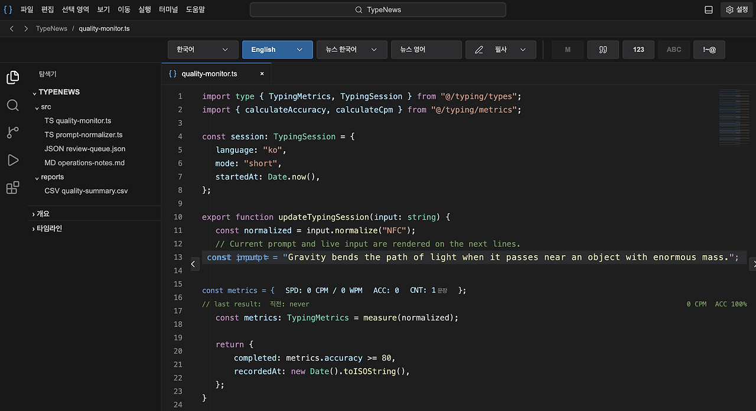This screenshot has height=411, width=756.
Task: Go forward with the breadcrumb right arrow
Action: [x=26, y=28]
